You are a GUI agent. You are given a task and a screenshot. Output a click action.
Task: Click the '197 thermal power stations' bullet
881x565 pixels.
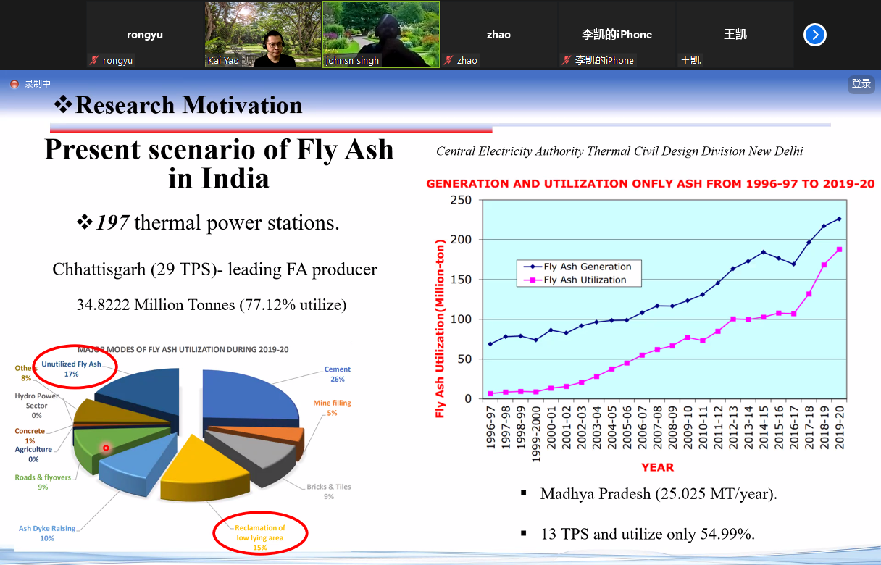pos(208,222)
